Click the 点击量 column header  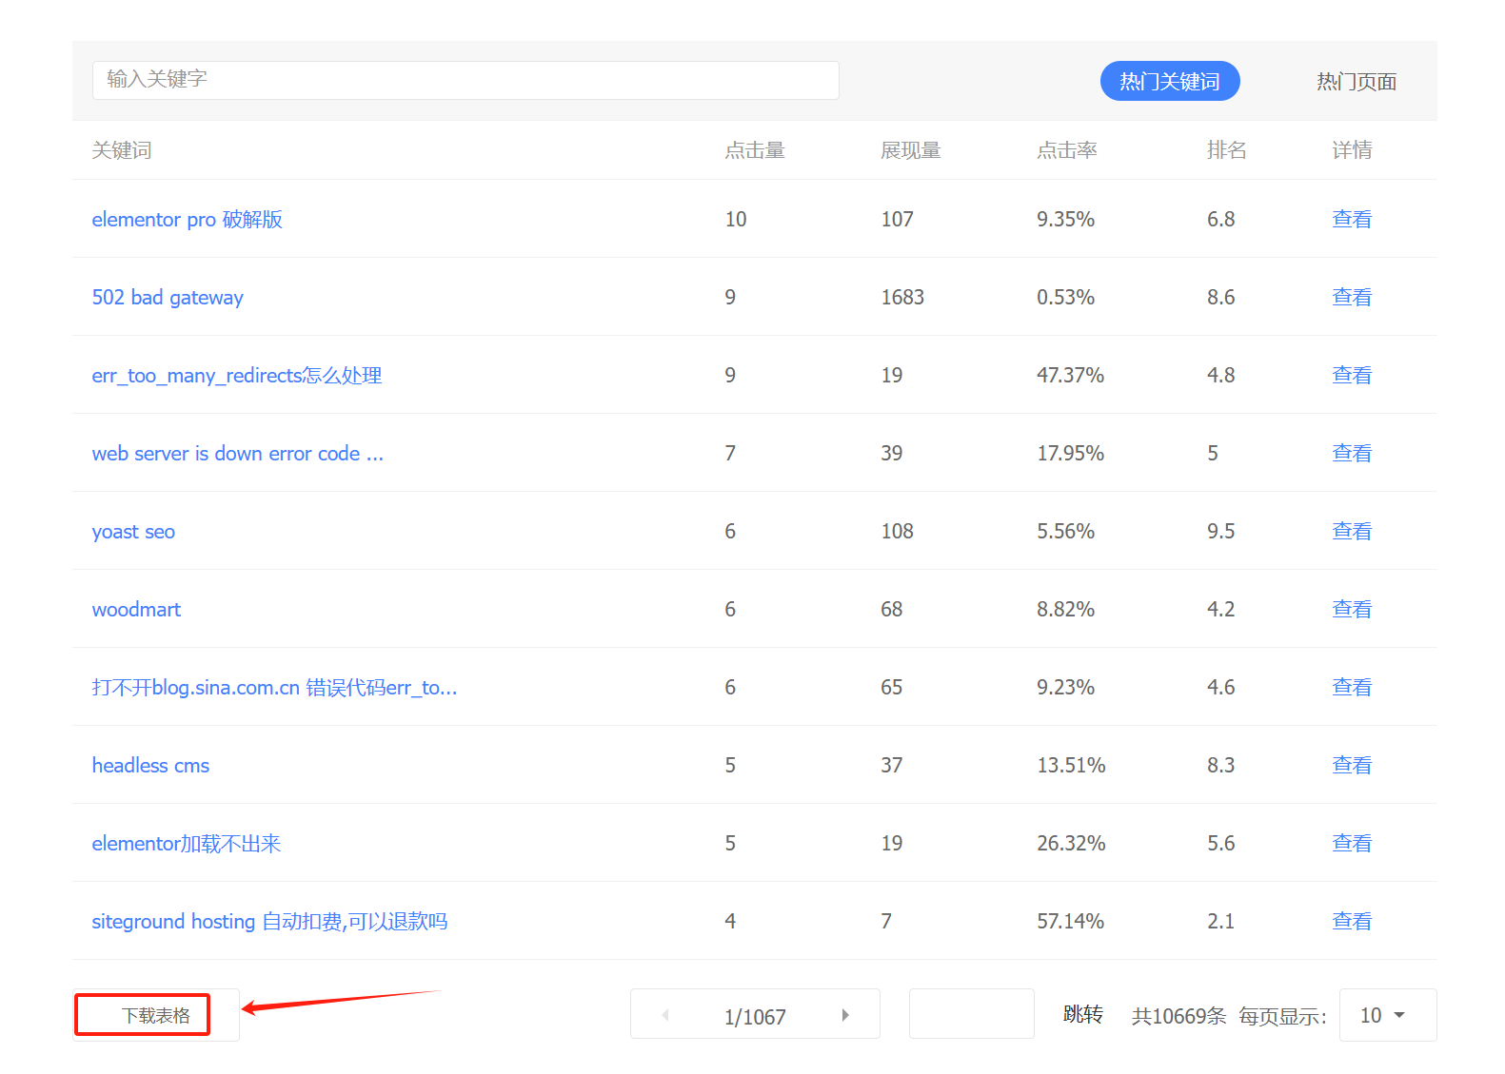[754, 150]
